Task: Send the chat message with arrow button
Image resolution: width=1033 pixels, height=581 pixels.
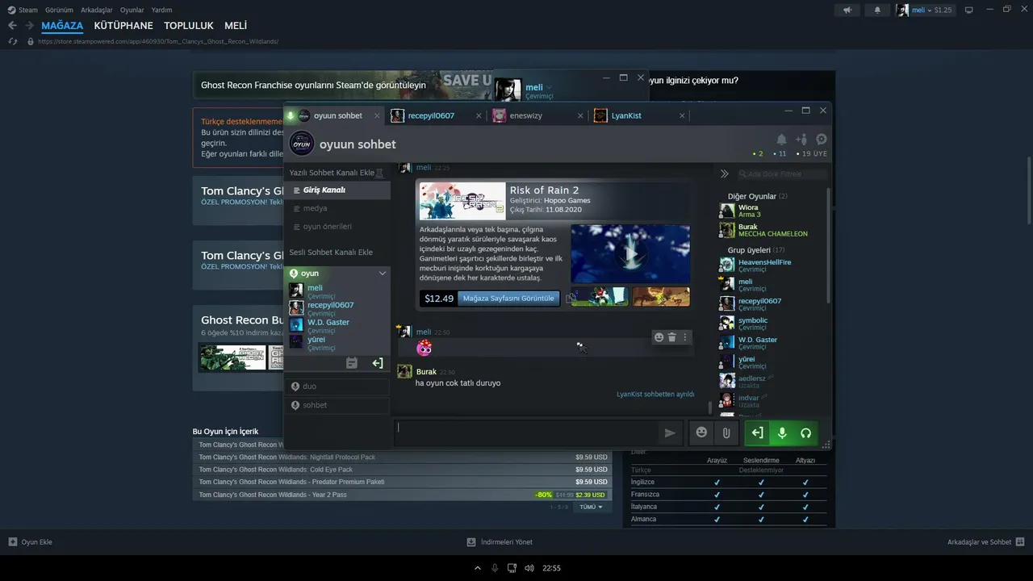Action: [670, 433]
